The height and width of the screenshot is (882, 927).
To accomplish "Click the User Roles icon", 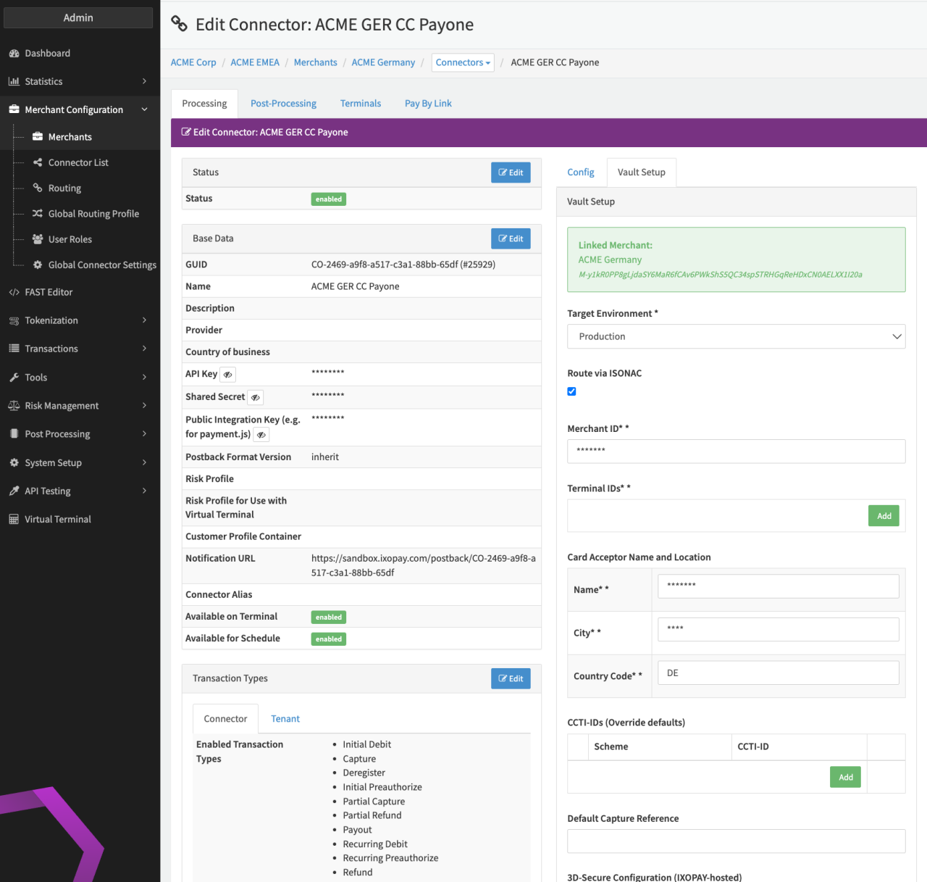I will click(38, 239).
